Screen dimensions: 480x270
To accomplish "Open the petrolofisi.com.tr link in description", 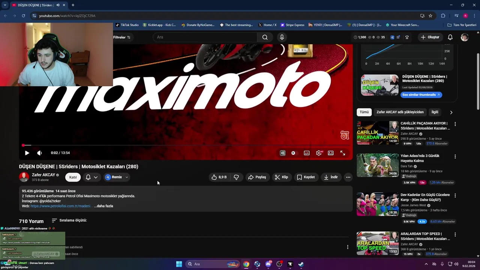I will coord(61,206).
